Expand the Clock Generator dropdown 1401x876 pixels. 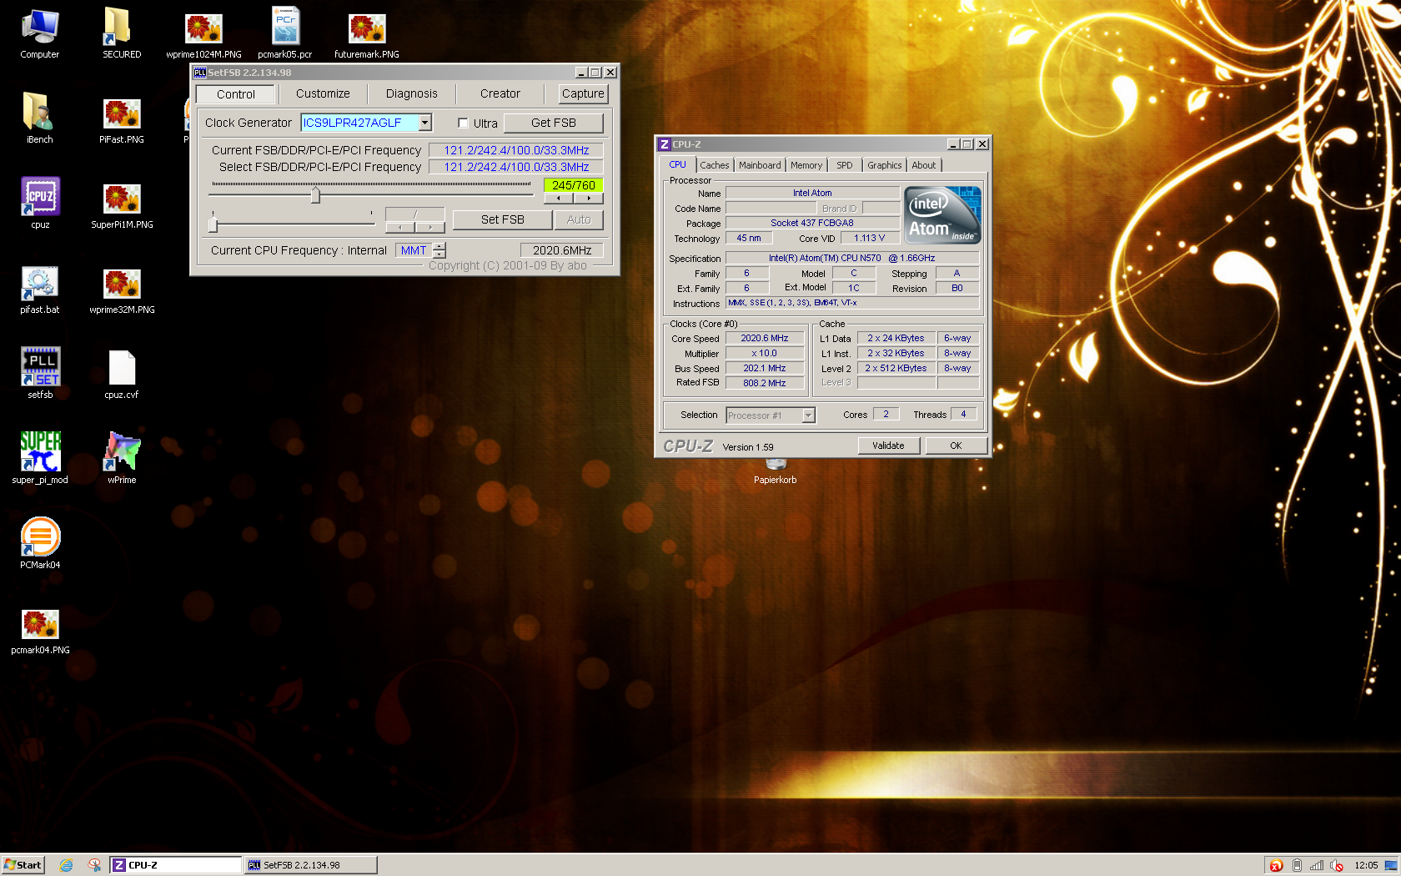click(425, 123)
